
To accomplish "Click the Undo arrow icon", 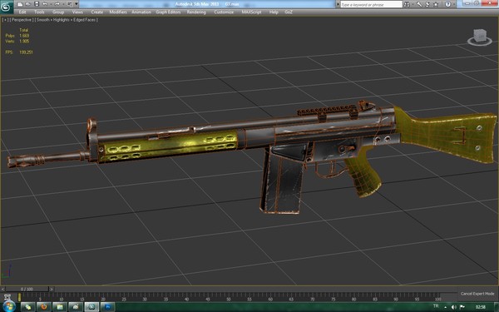I will point(45,4).
